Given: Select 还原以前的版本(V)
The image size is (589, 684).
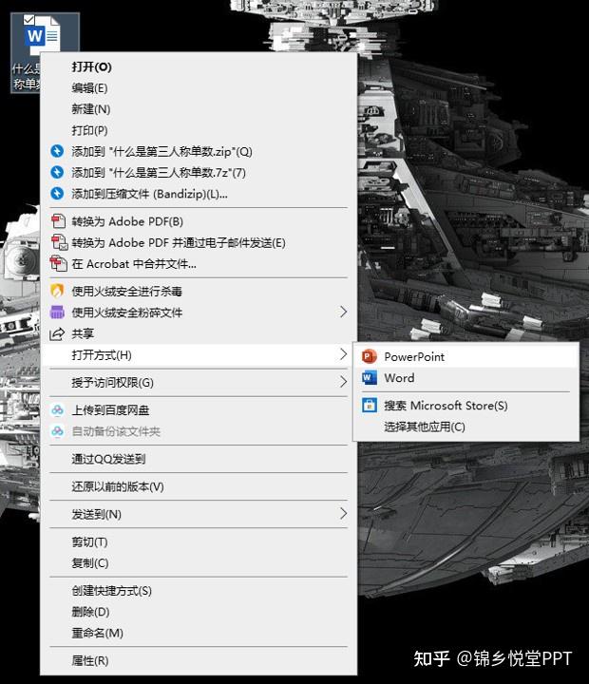Looking at the screenshot, I should click(199, 486).
